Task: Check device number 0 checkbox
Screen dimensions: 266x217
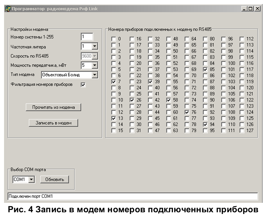Action: click(x=114, y=39)
